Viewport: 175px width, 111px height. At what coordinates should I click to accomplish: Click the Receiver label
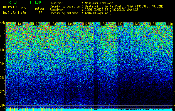56,10
